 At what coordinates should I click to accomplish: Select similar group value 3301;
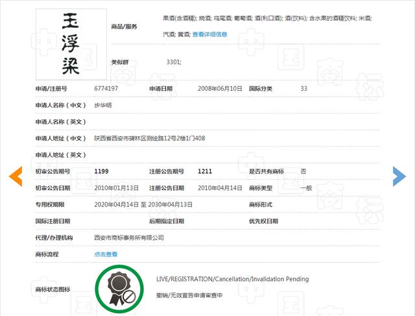174,62
